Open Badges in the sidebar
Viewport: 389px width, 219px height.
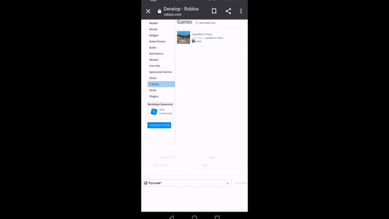tap(154, 35)
